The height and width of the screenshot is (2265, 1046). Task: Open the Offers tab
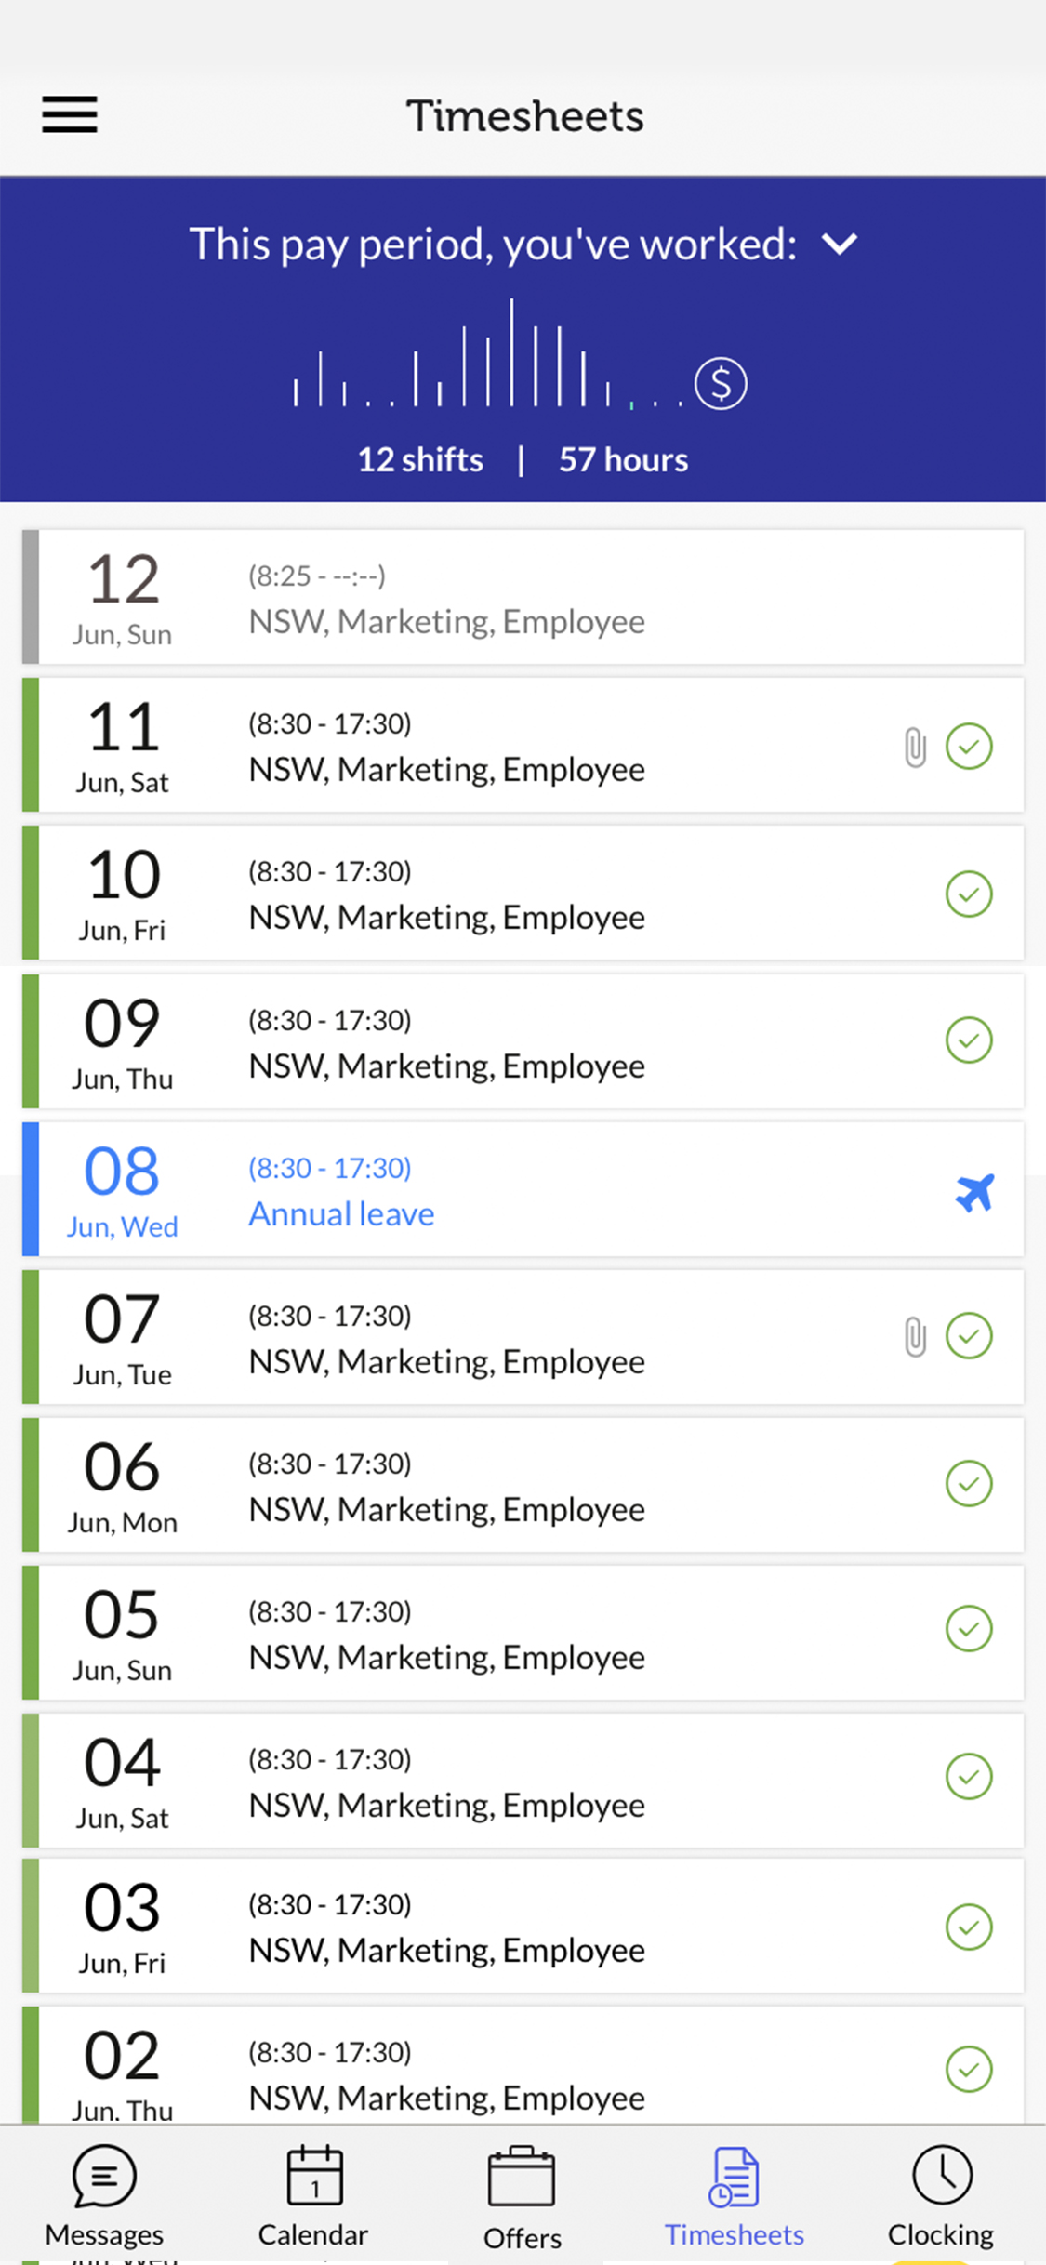coord(522,2196)
